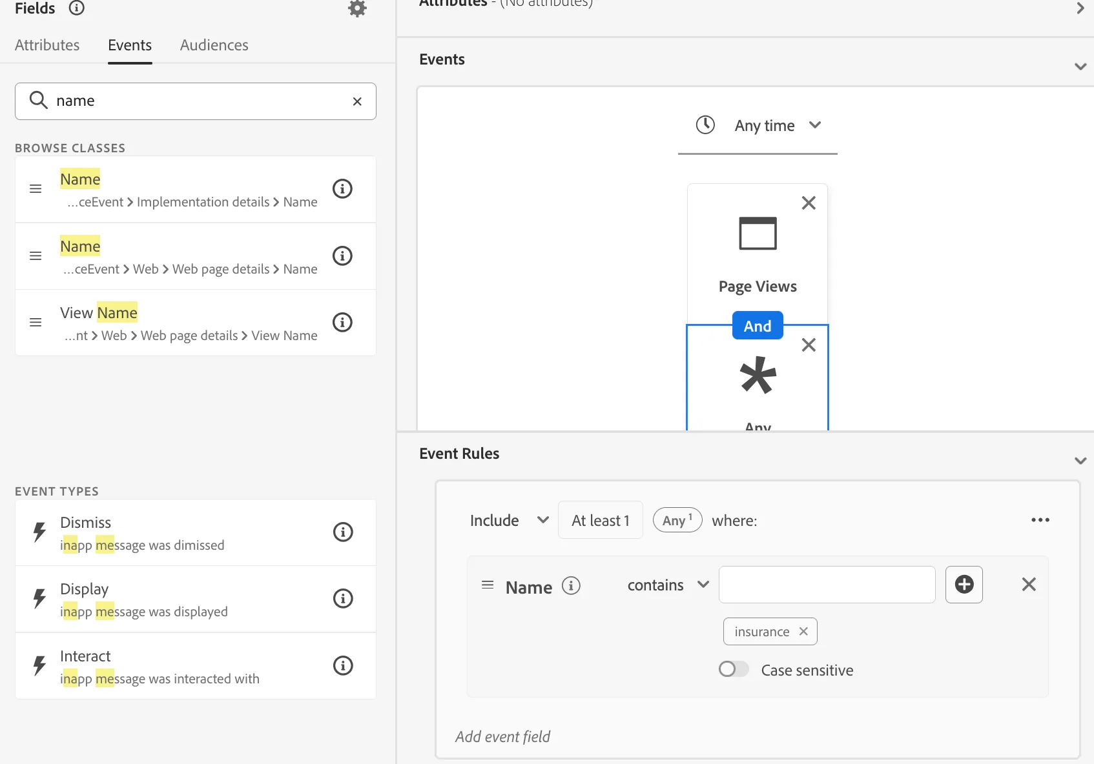Viewport: 1094px width, 764px height.
Task: Click the Any rule pill
Action: coord(677,519)
